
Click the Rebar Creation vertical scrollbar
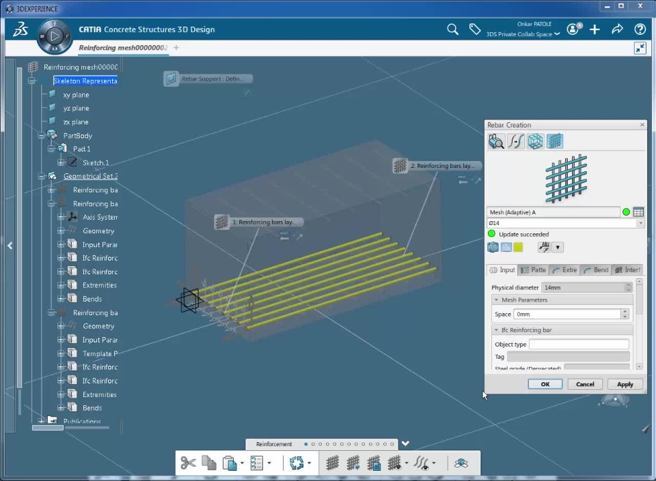pyautogui.click(x=639, y=324)
